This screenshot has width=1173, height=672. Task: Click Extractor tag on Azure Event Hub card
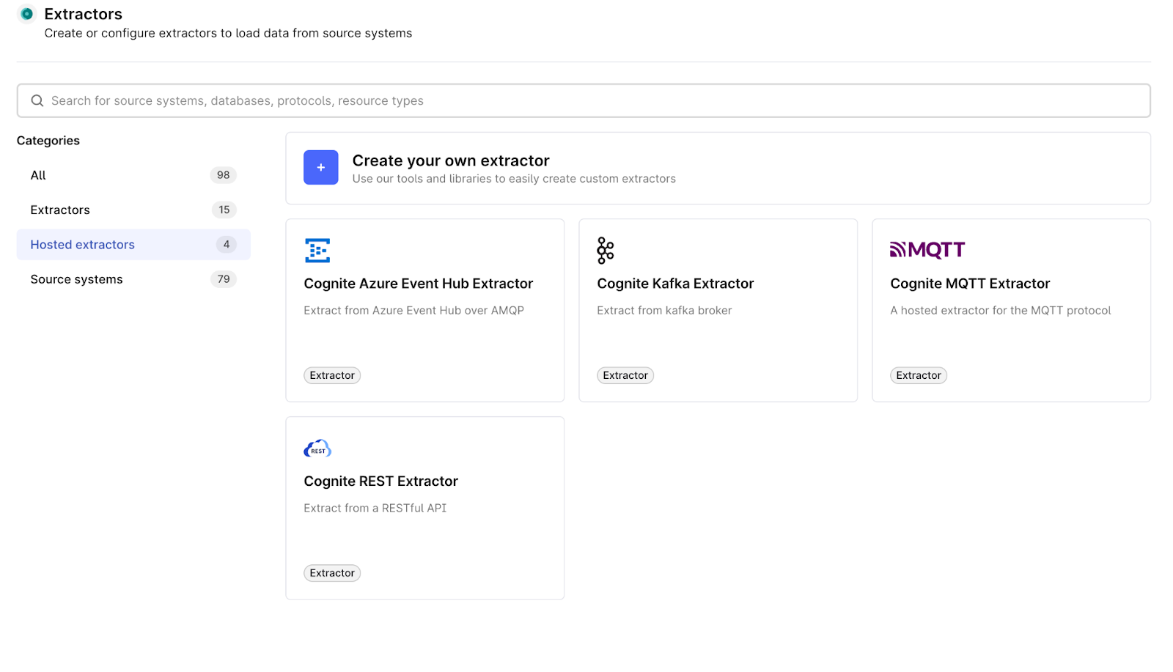click(332, 375)
